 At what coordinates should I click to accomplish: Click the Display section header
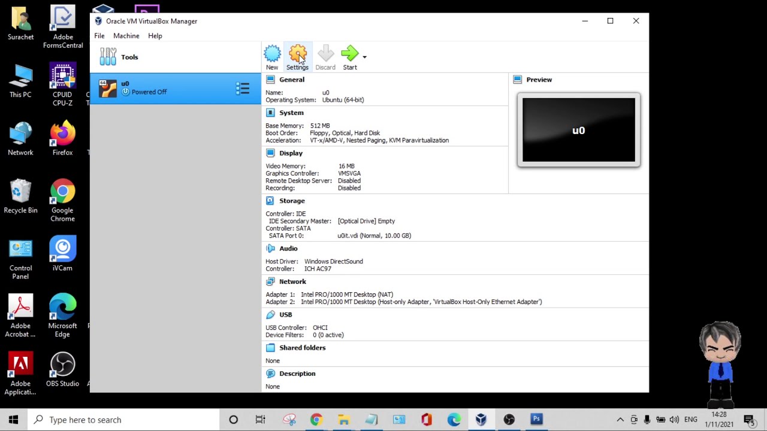pyautogui.click(x=291, y=153)
